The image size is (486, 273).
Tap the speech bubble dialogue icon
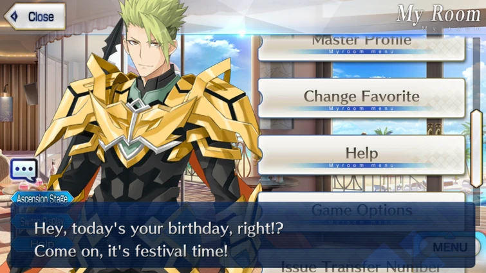click(x=24, y=170)
